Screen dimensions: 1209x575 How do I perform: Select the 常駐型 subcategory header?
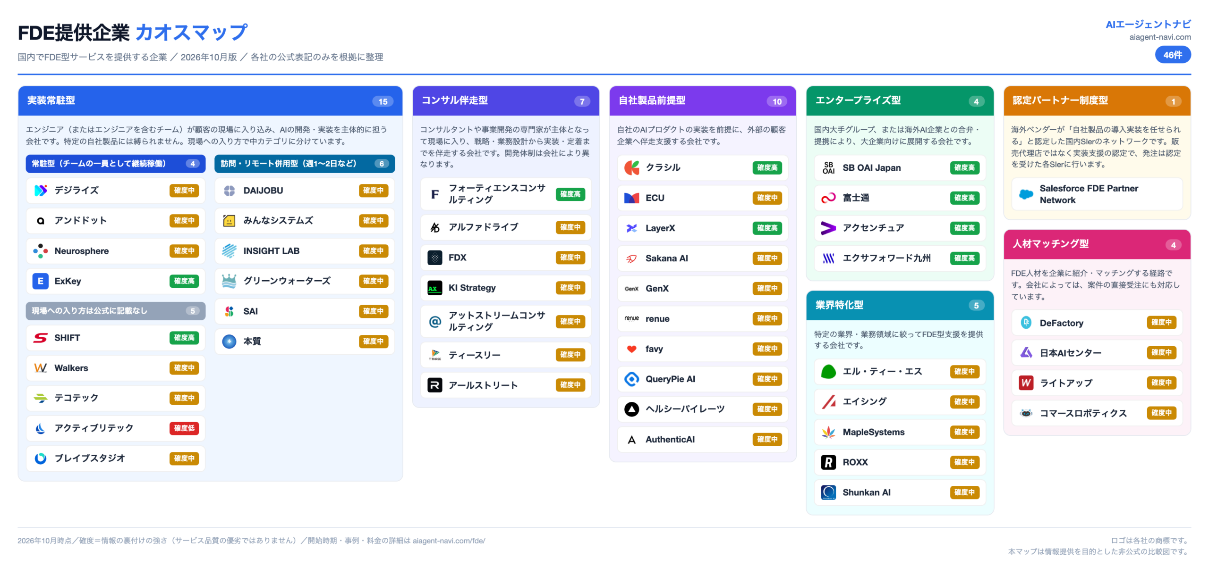tap(116, 164)
